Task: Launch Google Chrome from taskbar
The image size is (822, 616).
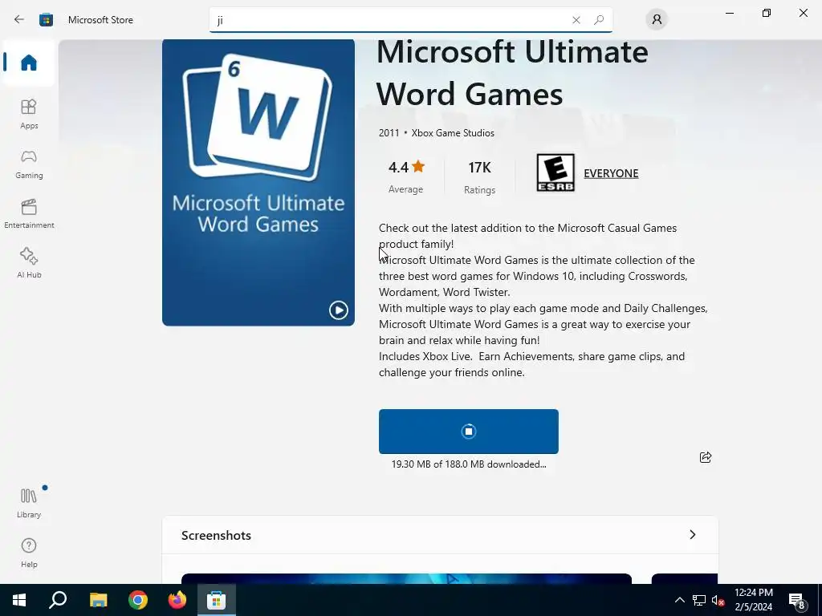Action: 138,600
